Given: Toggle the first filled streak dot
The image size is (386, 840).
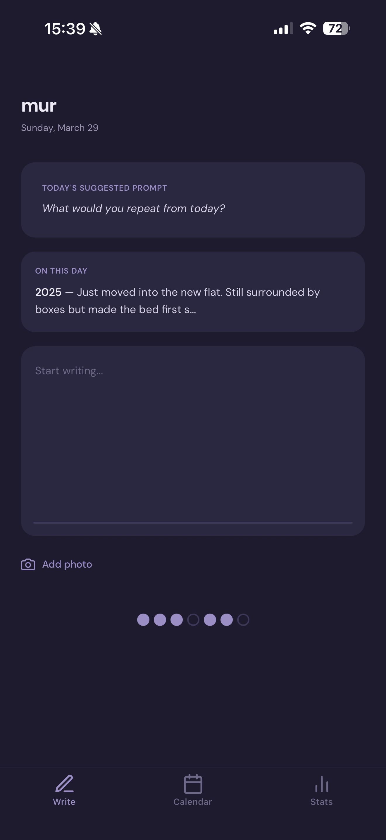Looking at the screenshot, I should click(143, 619).
